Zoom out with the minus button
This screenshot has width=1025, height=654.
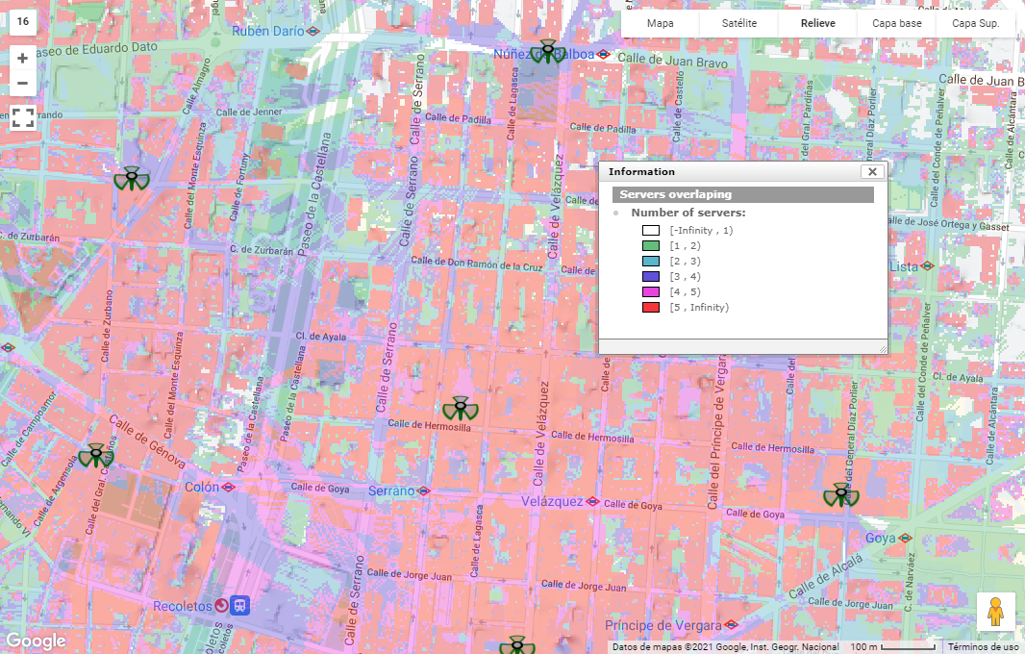[23, 83]
